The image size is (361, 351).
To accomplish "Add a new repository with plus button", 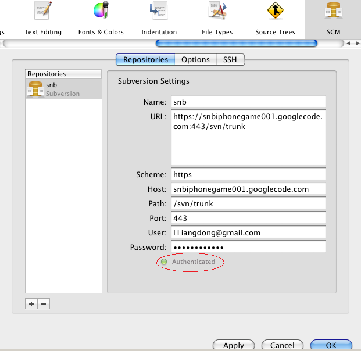I will click(x=31, y=304).
